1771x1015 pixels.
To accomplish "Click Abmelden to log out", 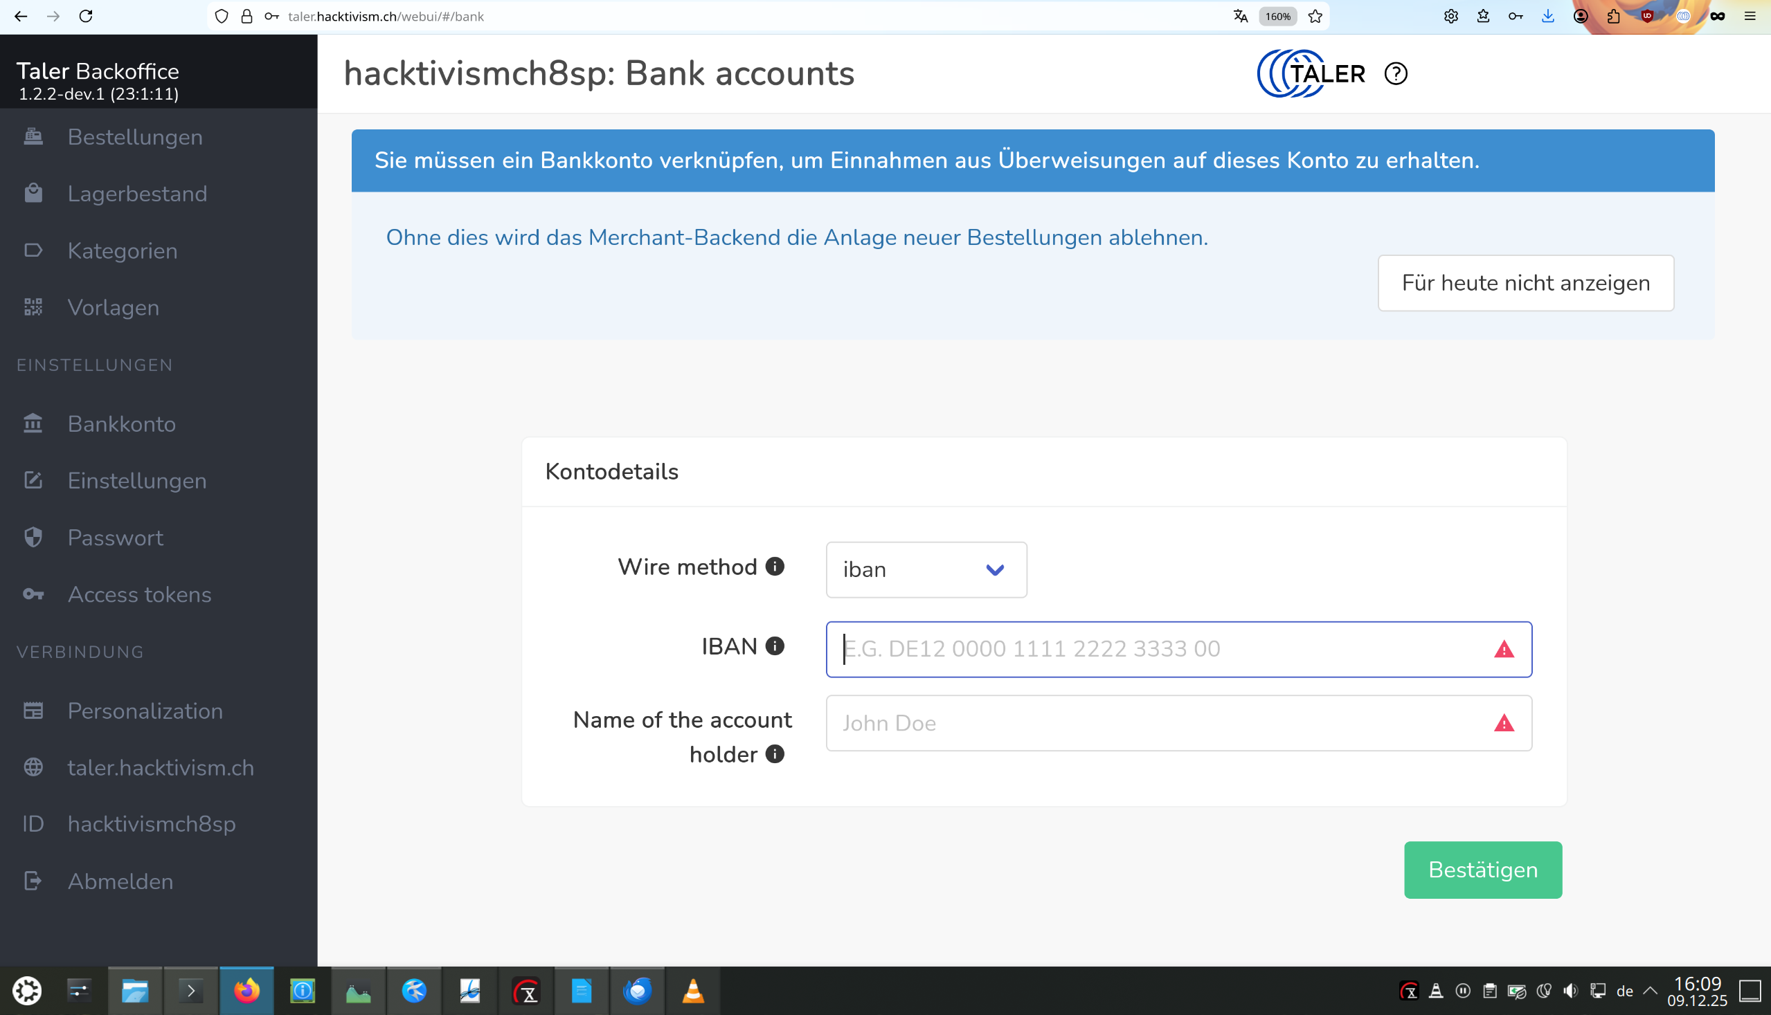I will click(x=120, y=881).
